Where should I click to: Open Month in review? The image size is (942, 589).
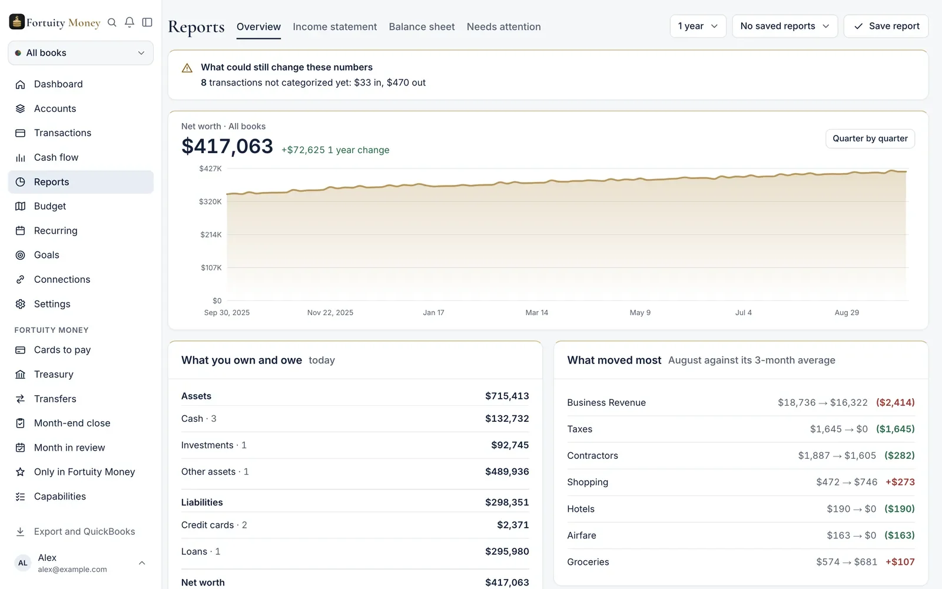coord(81,448)
